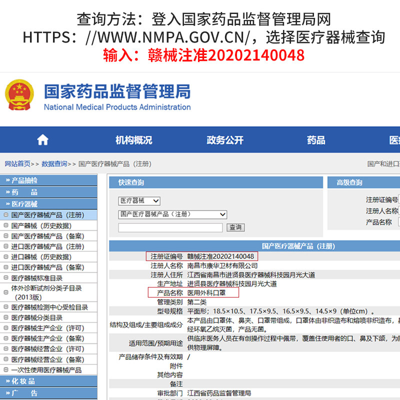The width and height of the screenshot is (400, 400).
Task: Click 注册证编号 label in advanced search
Action: click(x=382, y=199)
